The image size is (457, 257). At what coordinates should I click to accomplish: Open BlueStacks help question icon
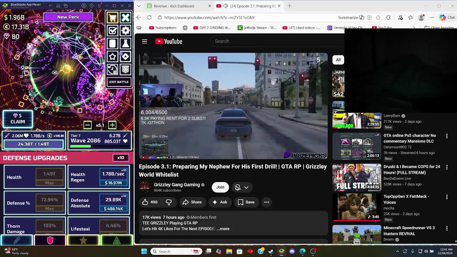coord(91,6)
